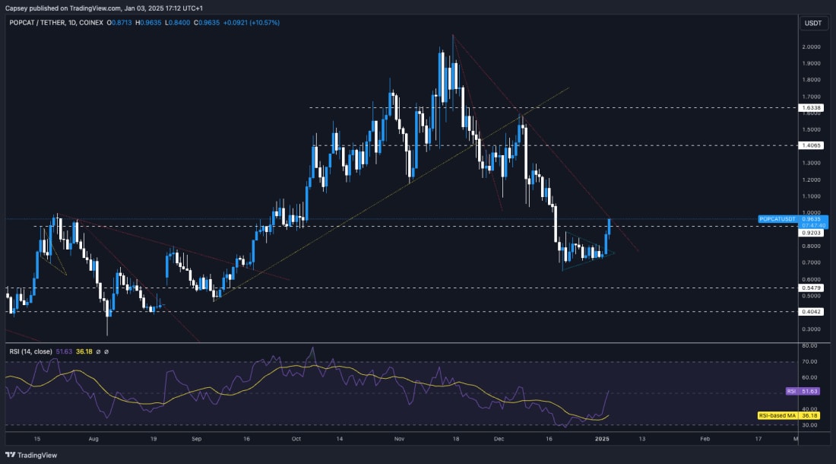Click the yellow 36.18 value in RSI legend
Image resolution: width=836 pixels, height=464 pixels.
(84, 351)
